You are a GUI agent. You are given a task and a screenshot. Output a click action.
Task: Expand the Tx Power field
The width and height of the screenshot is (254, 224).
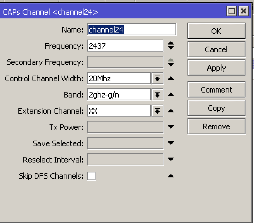click(171, 127)
